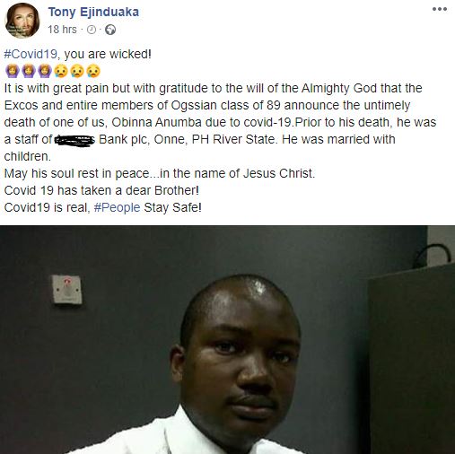Click the words Jesus Christ in the post
Image resolution: width=455 pixels, height=454 pixels.
point(279,173)
